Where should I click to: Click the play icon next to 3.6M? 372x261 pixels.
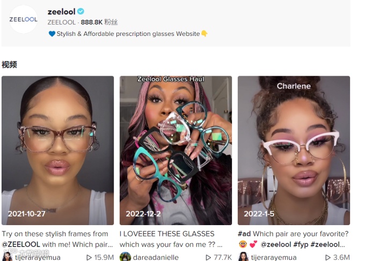point(328,257)
